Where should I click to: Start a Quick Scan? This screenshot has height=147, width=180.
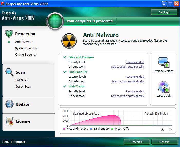pyautogui.click(x=23, y=86)
